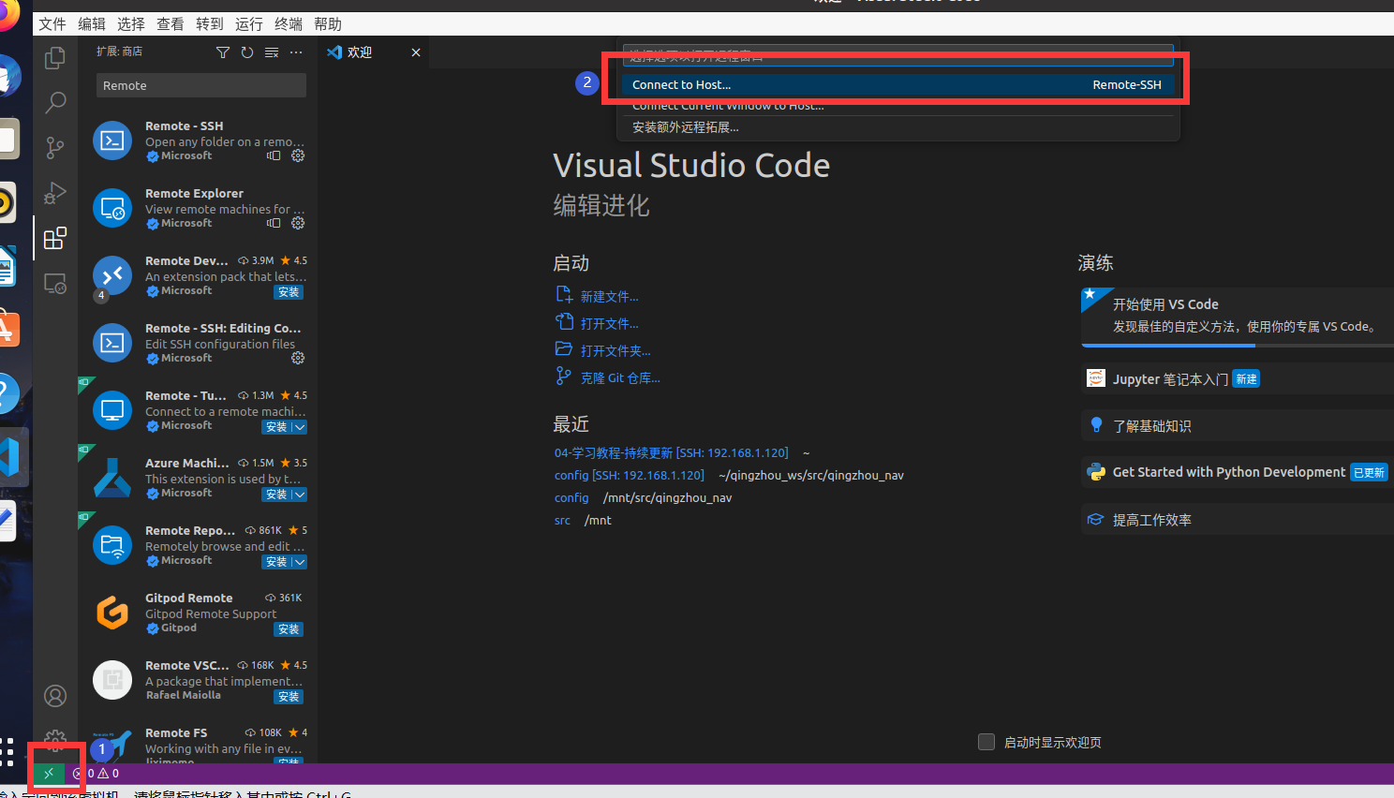Click the Azure Machine Learning extension logo
1394x798 pixels.
tap(112, 478)
